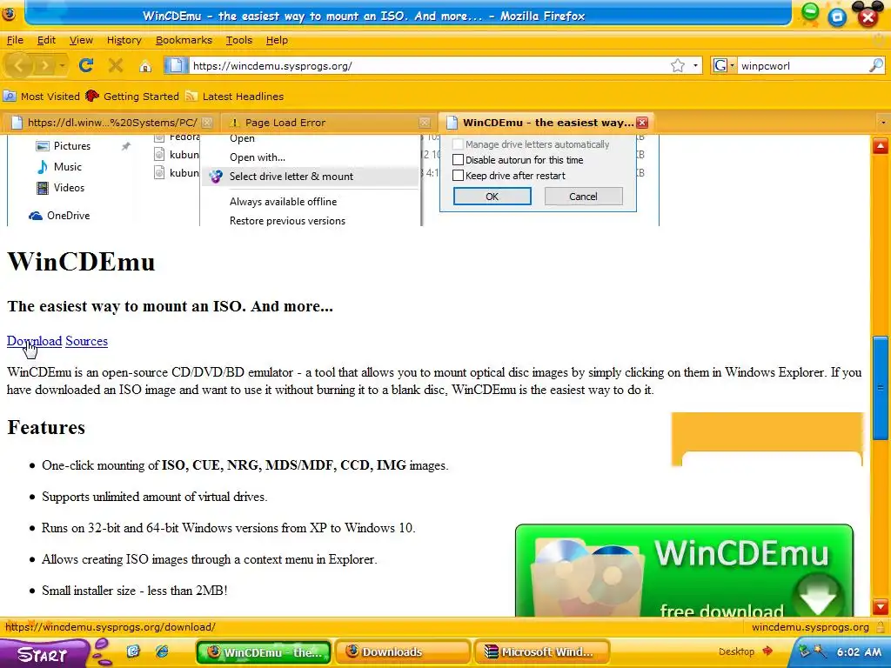Image resolution: width=891 pixels, height=668 pixels.
Task: Open the Bookmarks menu
Action: coord(184,40)
